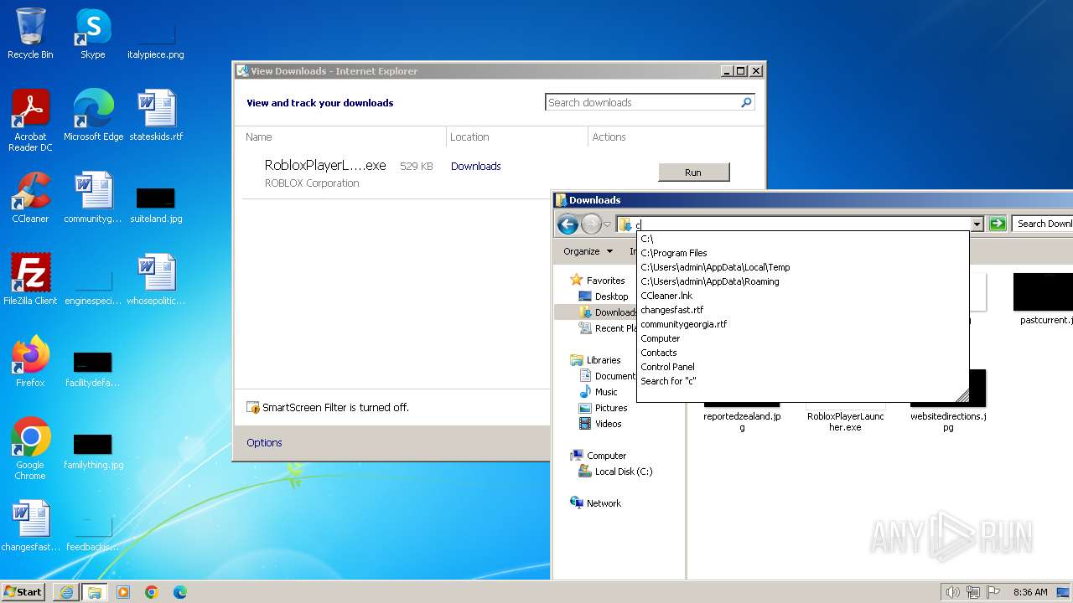Select Local Disk (C:) in navigation pane
Image resolution: width=1073 pixels, height=603 pixels.
pos(616,472)
